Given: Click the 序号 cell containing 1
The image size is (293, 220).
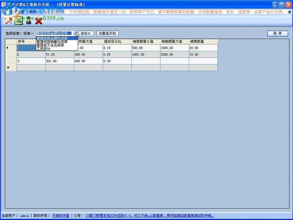Looking at the screenshot, I should pyautogui.click(x=26, y=48).
